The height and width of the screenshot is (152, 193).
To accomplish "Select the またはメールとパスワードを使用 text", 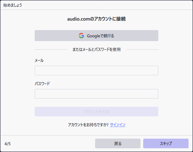I will [x=96, y=49].
